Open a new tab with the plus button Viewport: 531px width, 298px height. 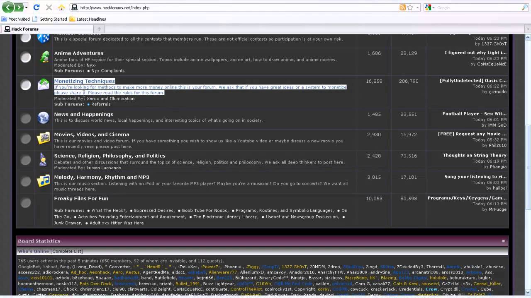pyautogui.click(x=99, y=29)
